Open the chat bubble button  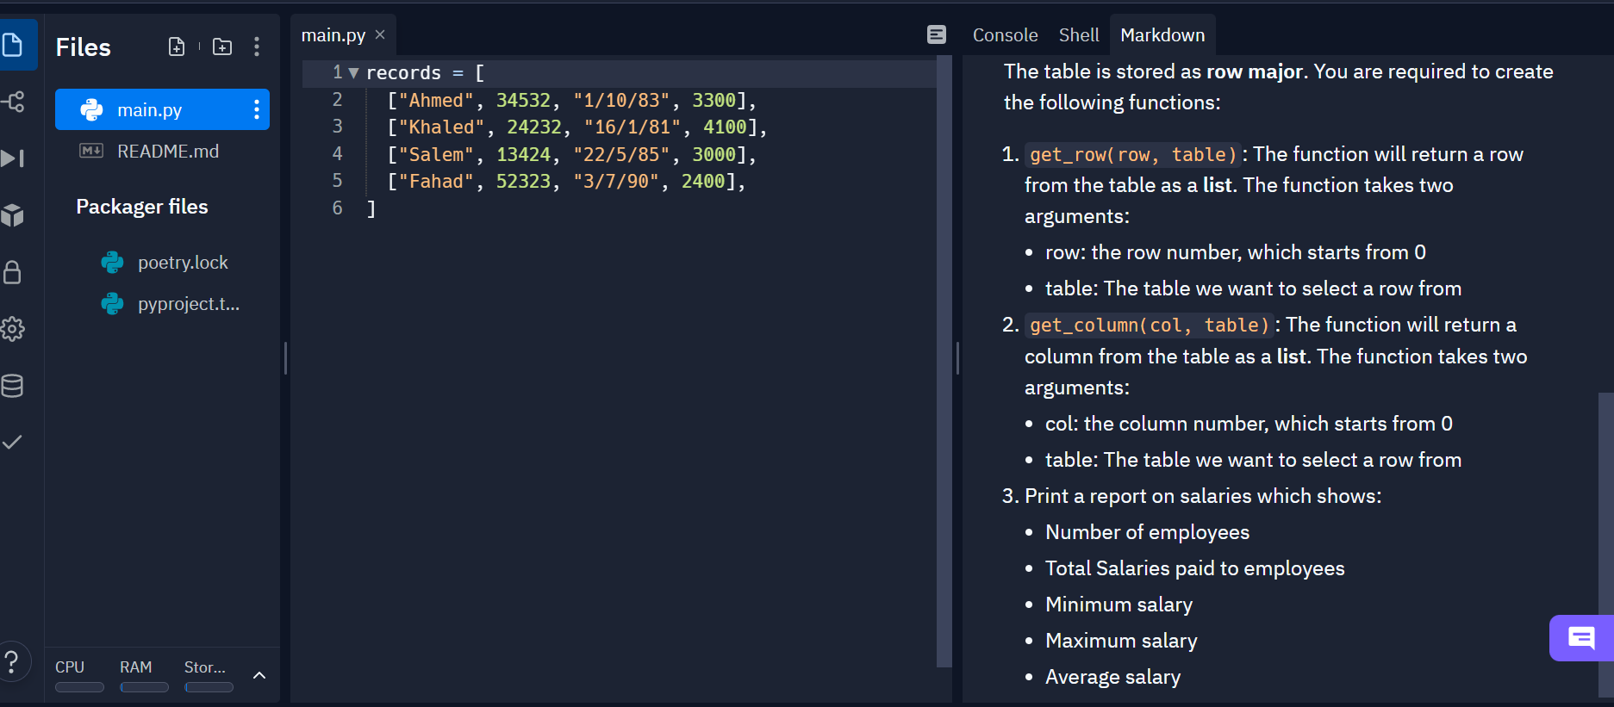pyautogui.click(x=1581, y=638)
